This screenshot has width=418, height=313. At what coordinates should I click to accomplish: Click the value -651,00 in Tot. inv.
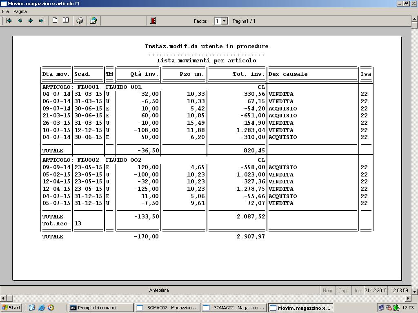(253, 115)
